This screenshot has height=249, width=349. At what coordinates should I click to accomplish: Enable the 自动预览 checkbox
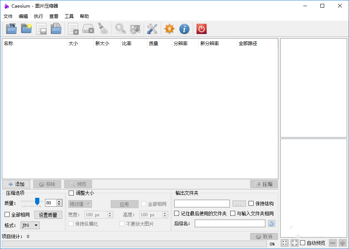(x=303, y=243)
